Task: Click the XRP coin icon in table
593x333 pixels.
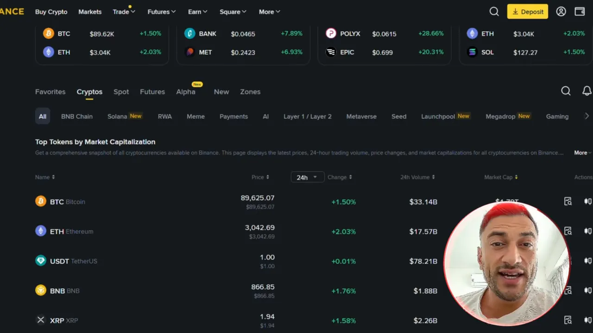Action: [41, 320]
